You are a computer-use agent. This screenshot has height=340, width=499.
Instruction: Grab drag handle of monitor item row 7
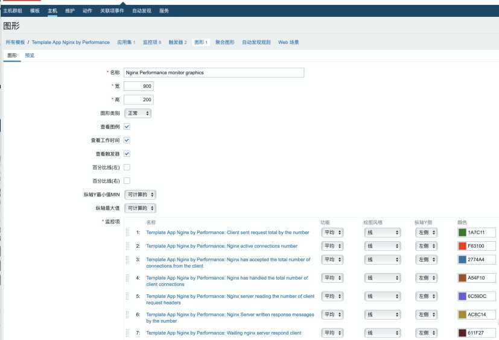(x=127, y=333)
